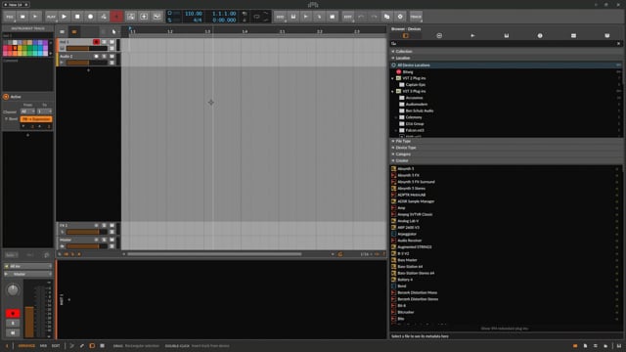The image size is (626, 352).
Task: Select the pointer tool in arranger header
Action: [x=114, y=31]
